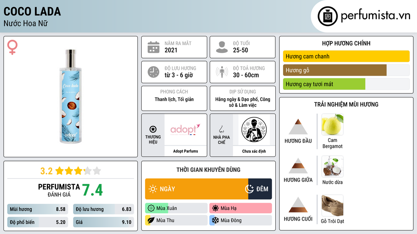
Task: Click the Phong cách label
Action: (174, 91)
